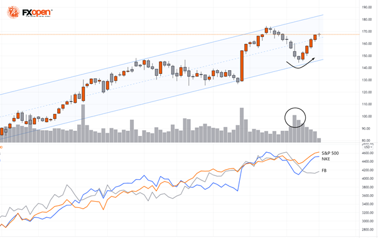The image size is (378, 238).
Task: Select the large orange candlestick gap-up near 140
Action: click(242, 66)
